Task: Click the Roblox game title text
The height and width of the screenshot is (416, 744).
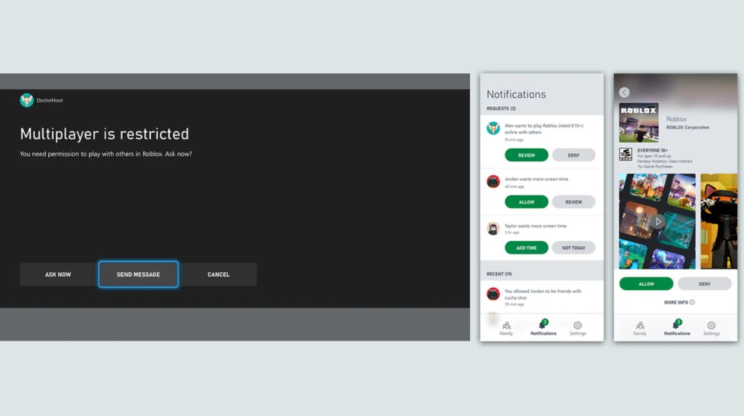Action: [x=676, y=119]
